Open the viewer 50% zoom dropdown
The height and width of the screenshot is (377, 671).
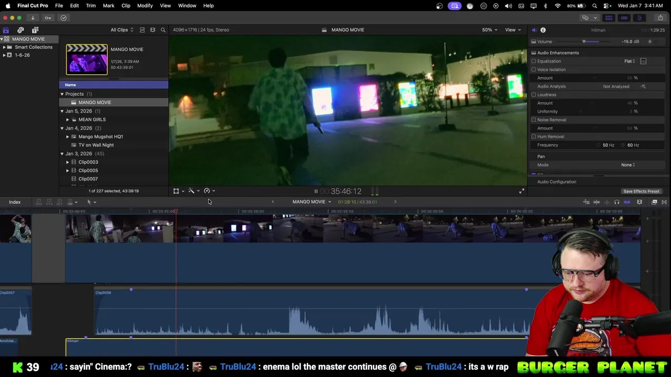pyautogui.click(x=490, y=30)
